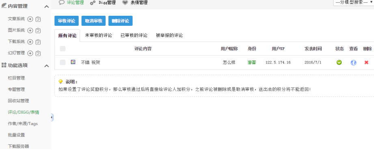The height and width of the screenshot is (154, 374).
Task: Click the green 游客 identity label
Action: 252,62
